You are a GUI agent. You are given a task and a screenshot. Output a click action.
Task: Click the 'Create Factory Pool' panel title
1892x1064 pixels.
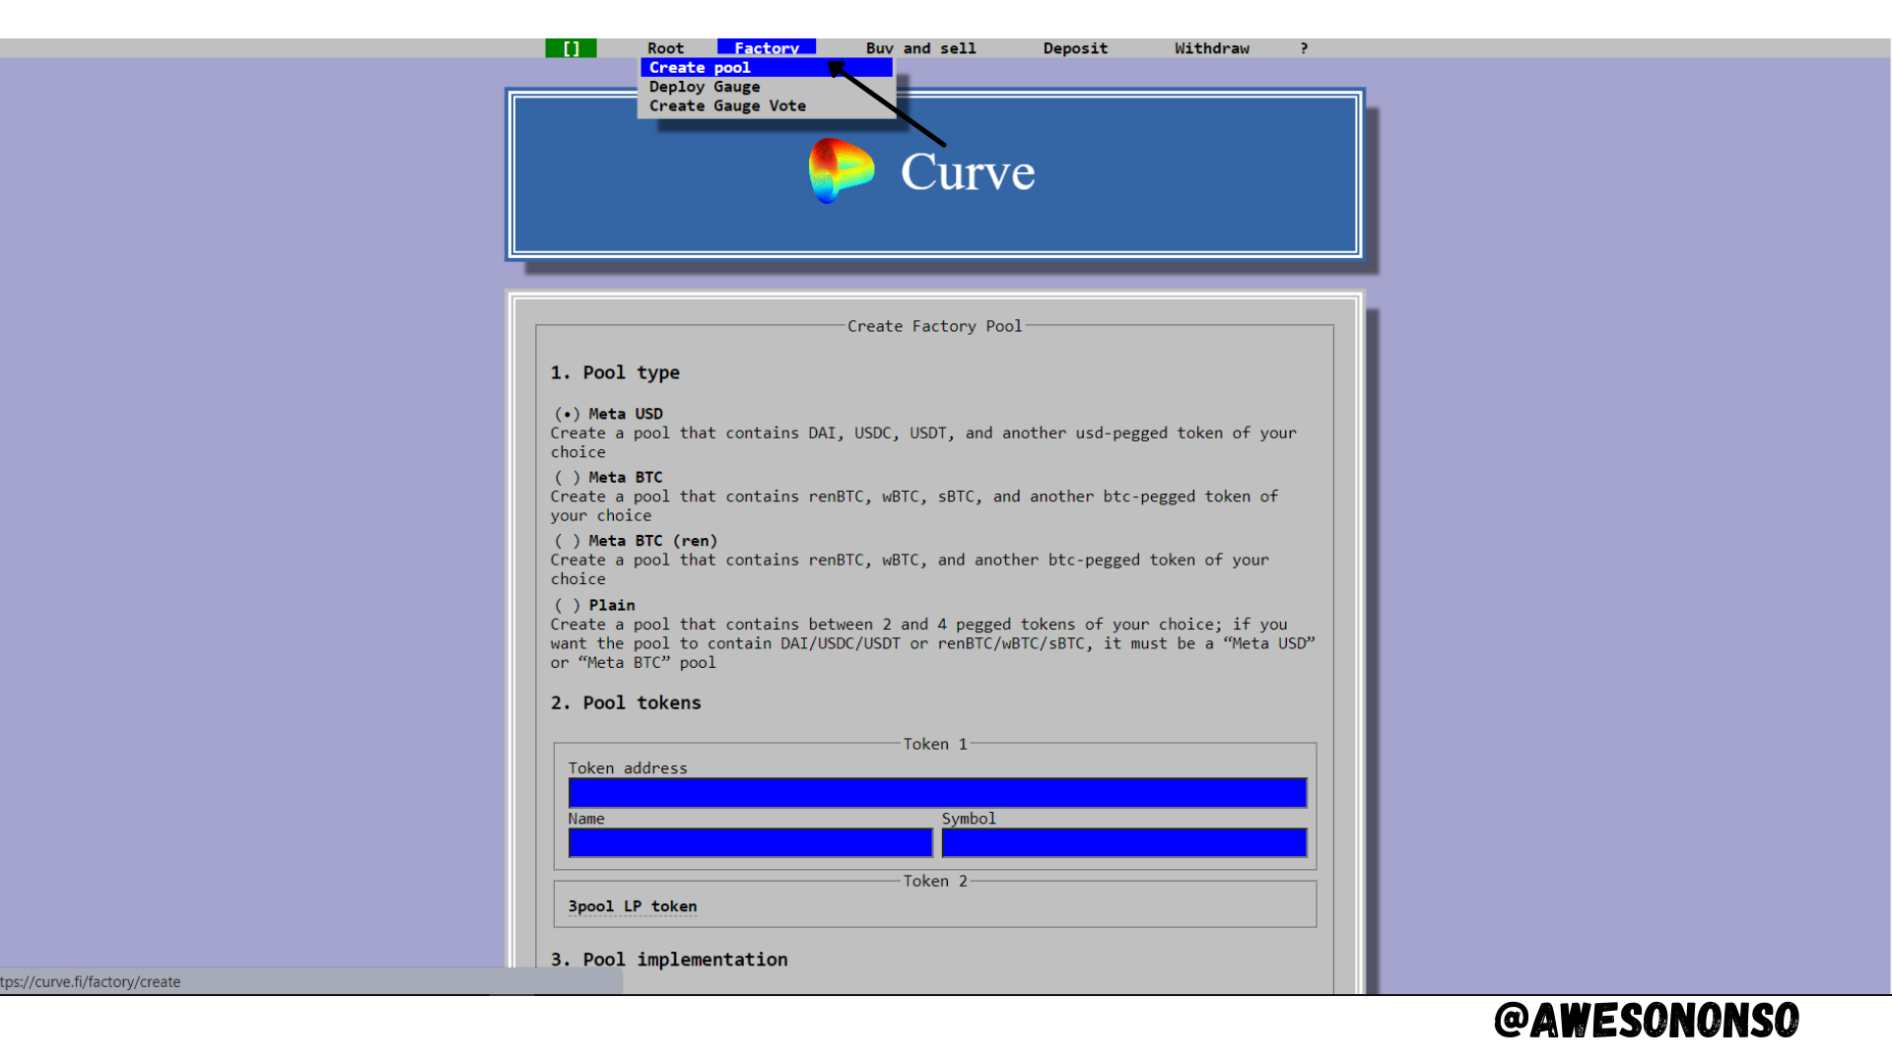click(x=935, y=326)
